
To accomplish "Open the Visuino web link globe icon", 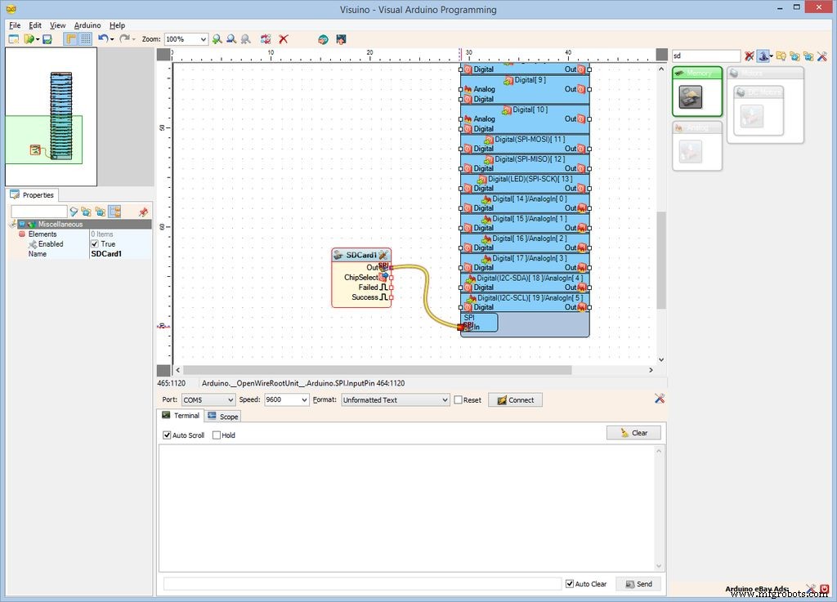I will click(322, 38).
